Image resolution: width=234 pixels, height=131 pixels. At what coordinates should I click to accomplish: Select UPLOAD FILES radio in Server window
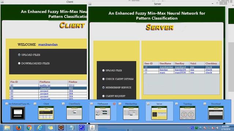coord(103,70)
